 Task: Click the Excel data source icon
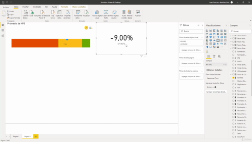(31, 13)
